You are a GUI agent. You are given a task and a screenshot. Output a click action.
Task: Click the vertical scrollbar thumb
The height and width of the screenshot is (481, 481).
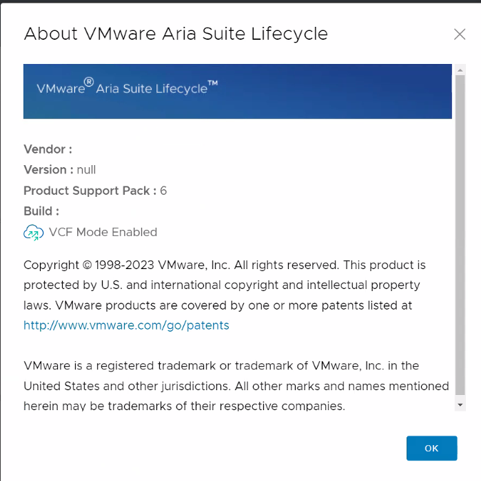click(460, 234)
